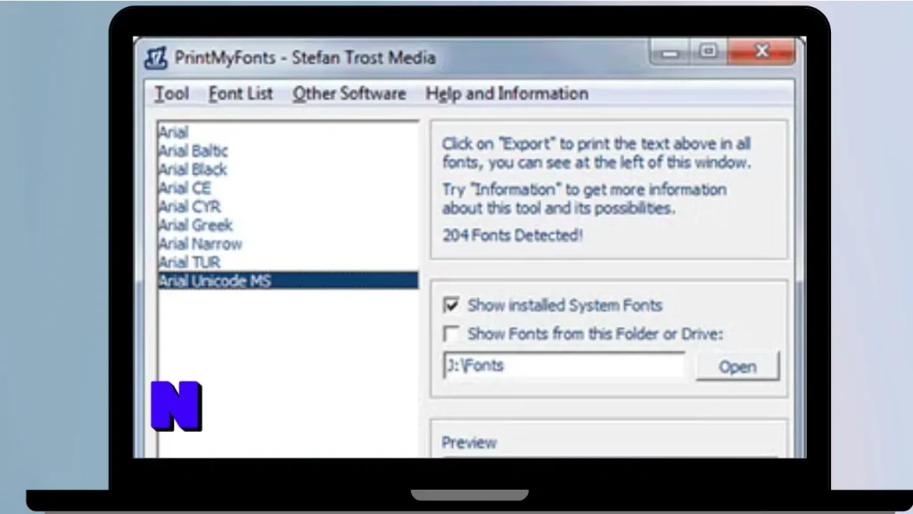Select Arial Baltic font entry
The image size is (913, 514).
(x=288, y=151)
